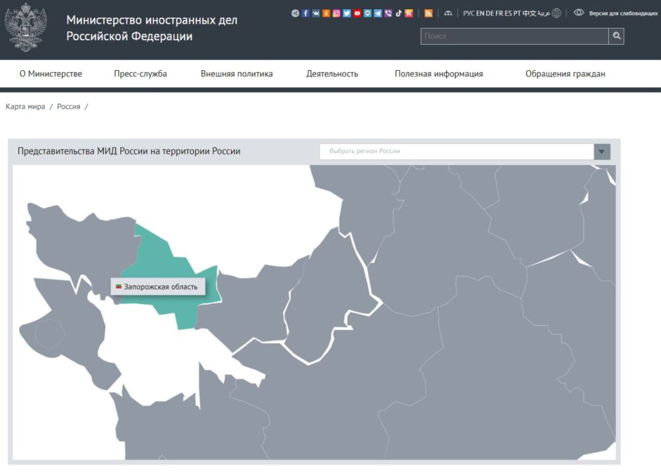Click the VK social network icon
The image size is (661, 476).
click(x=316, y=13)
